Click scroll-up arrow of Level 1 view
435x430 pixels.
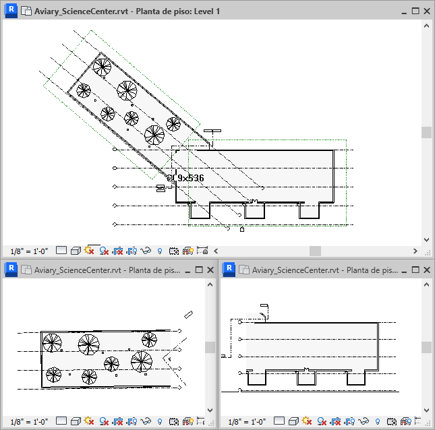pos(426,26)
